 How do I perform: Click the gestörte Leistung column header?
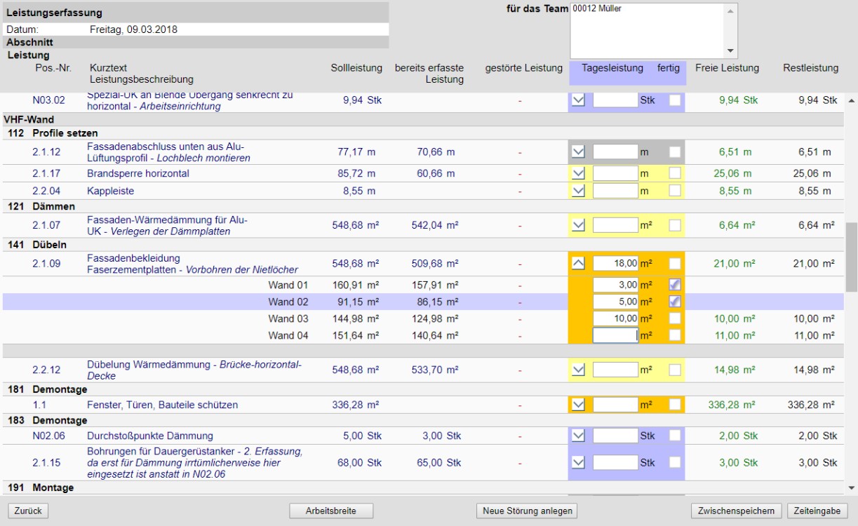point(524,68)
